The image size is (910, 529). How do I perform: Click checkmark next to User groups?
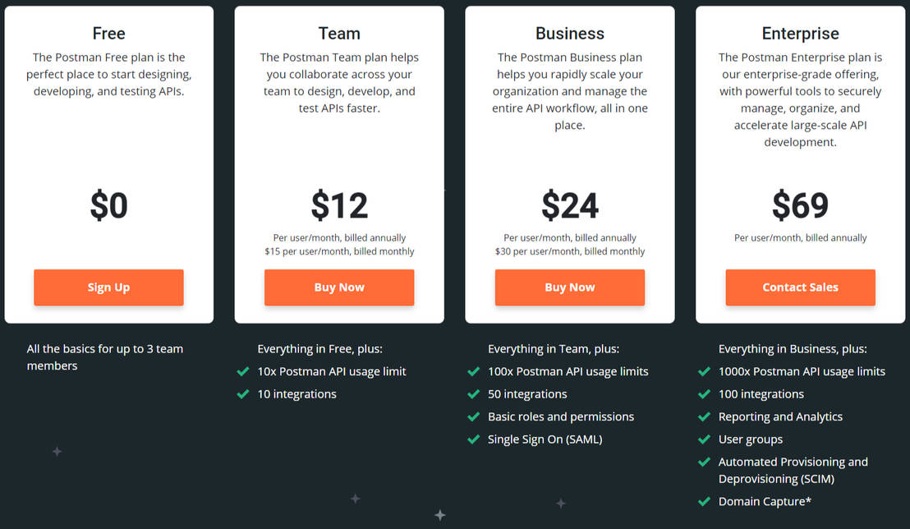(x=704, y=439)
